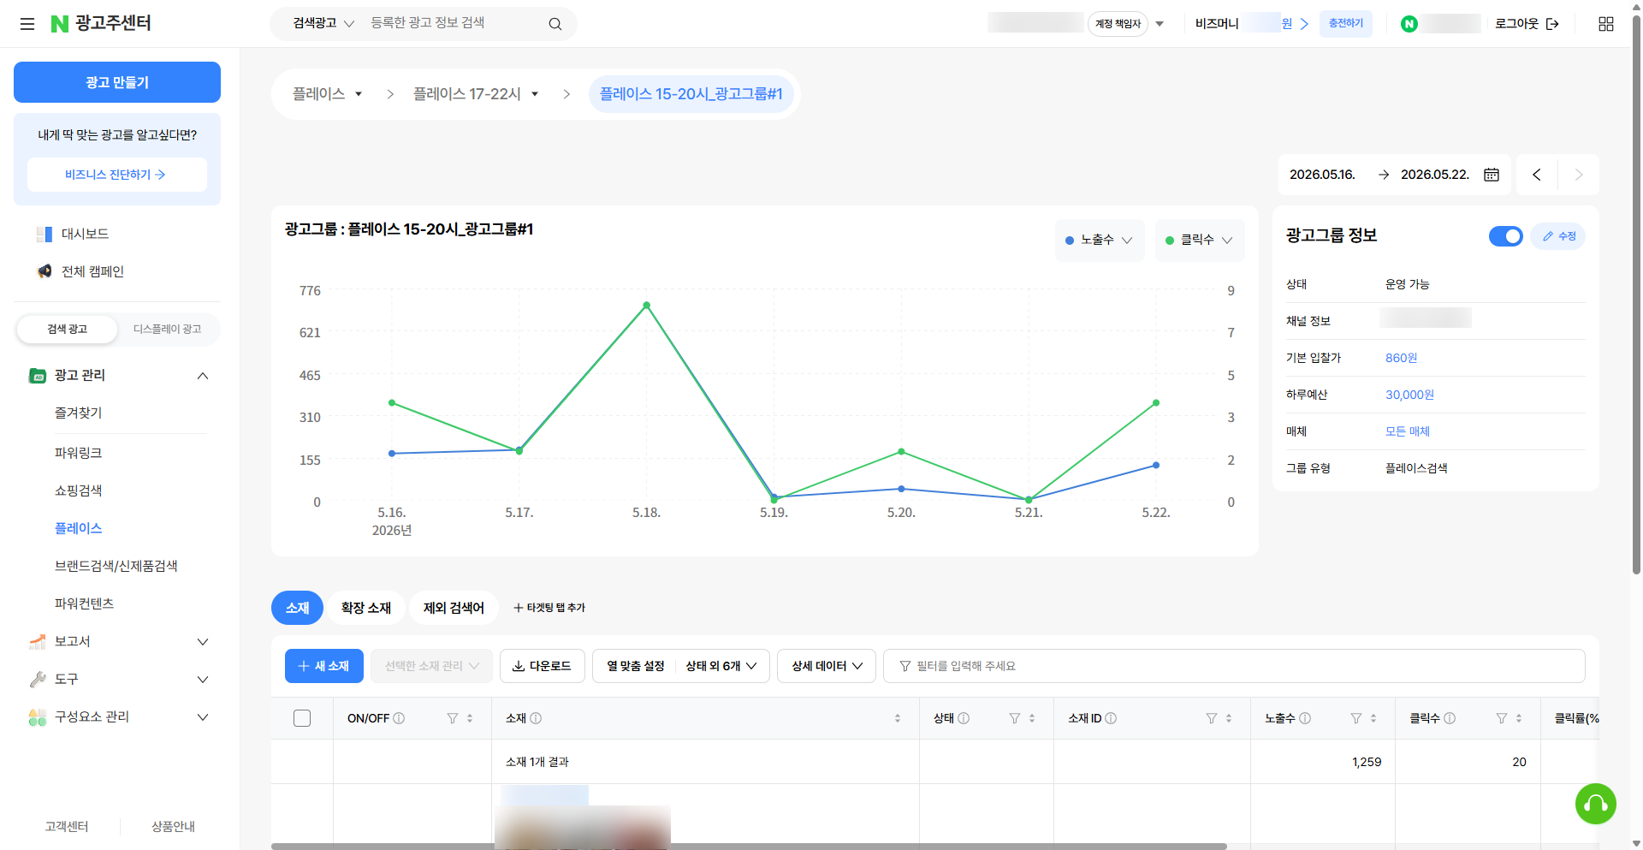Click the 비즈니스 진단하기 link
This screenshot has width=1643, height=850.
coord(116,175)
